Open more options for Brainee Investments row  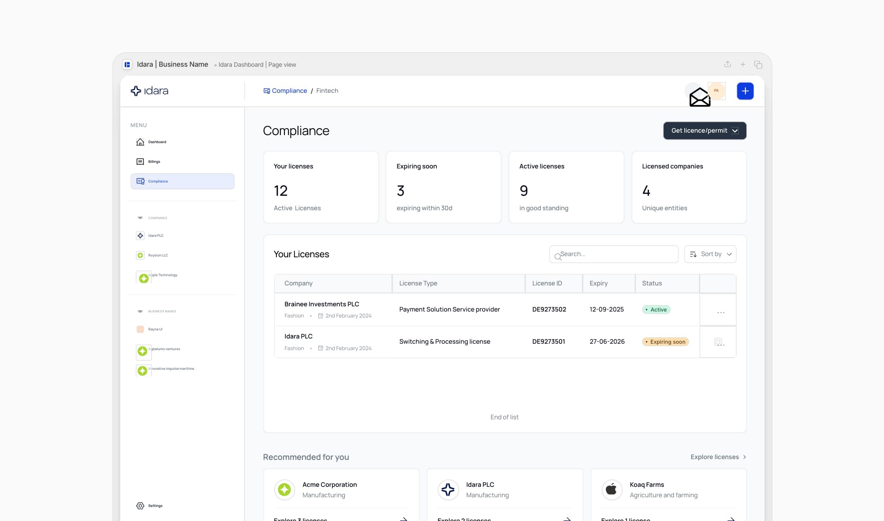pos(721,312)
